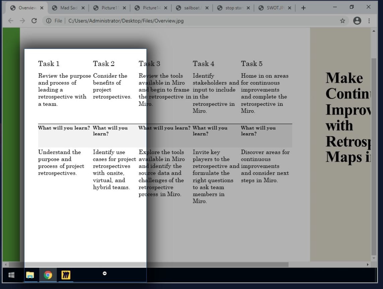Click the address bar file path
The height and width of the screenshot is (289, 383).
126,21
